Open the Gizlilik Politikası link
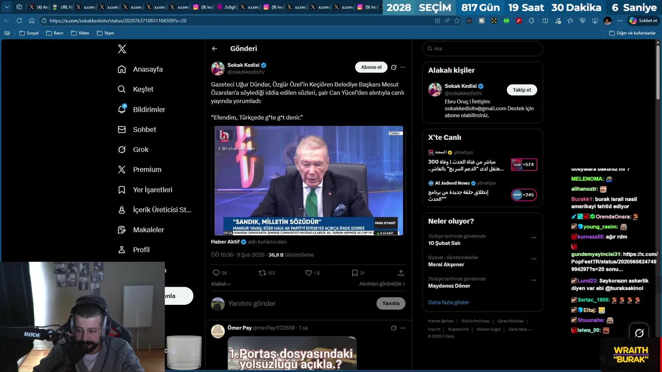 (475, 321)
